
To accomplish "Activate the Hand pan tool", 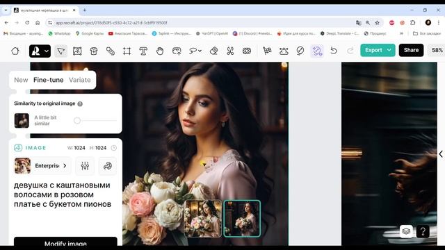I will point(160,51).
